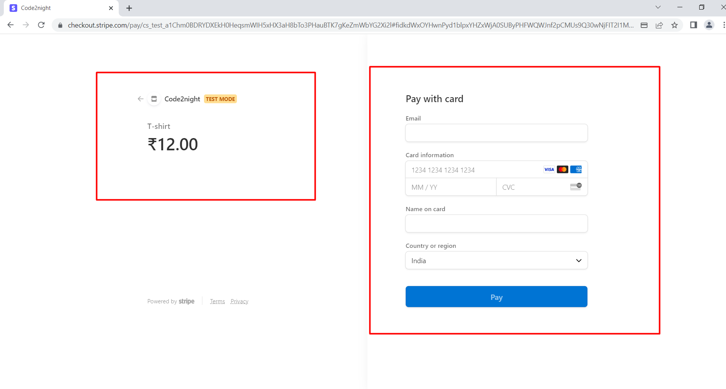Click the padlock site info icon

tap(60, 25)
